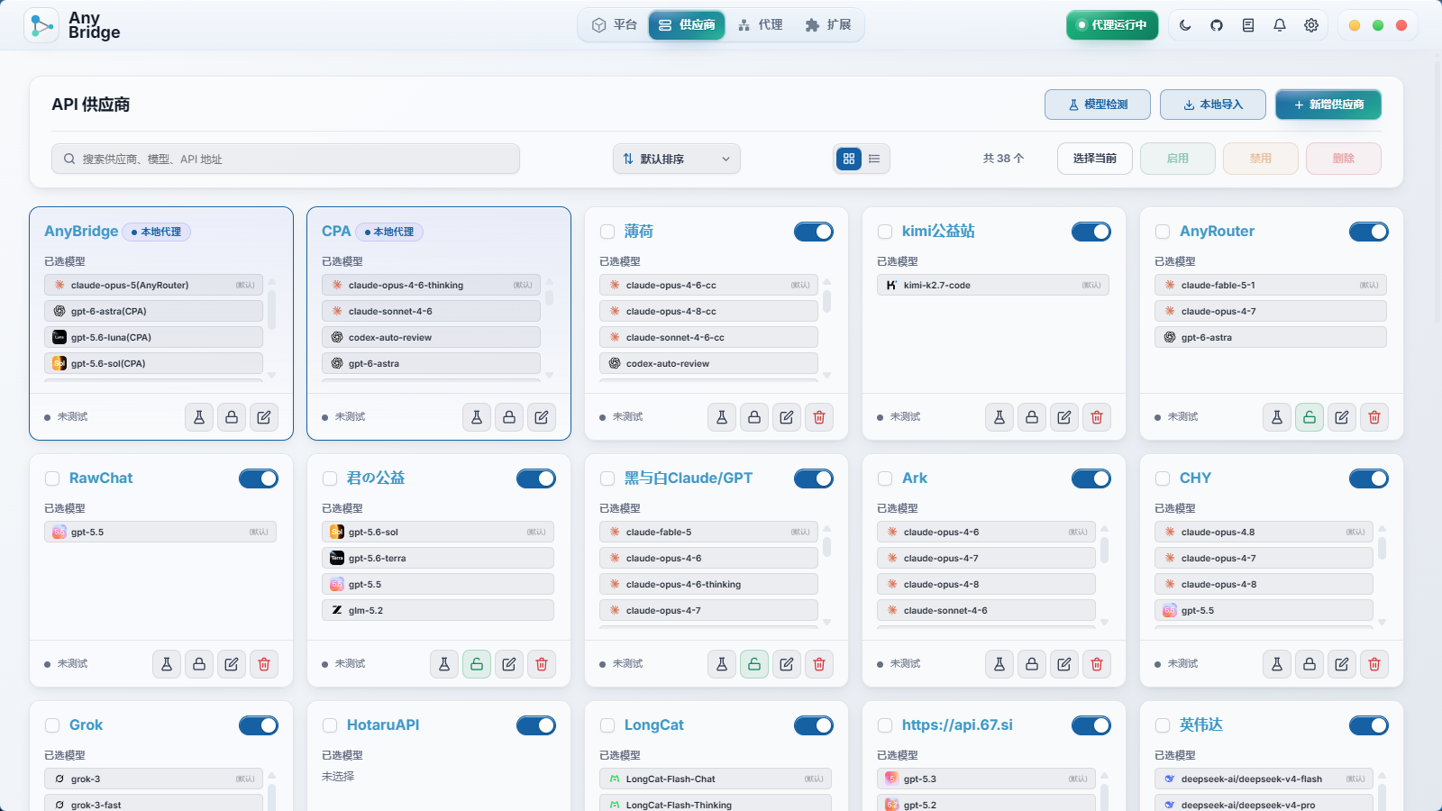The height and width of the screenshot is (811, 1442).
Task: Click green unlock icon on AnyRouter card
Action: pos(1310,417)
